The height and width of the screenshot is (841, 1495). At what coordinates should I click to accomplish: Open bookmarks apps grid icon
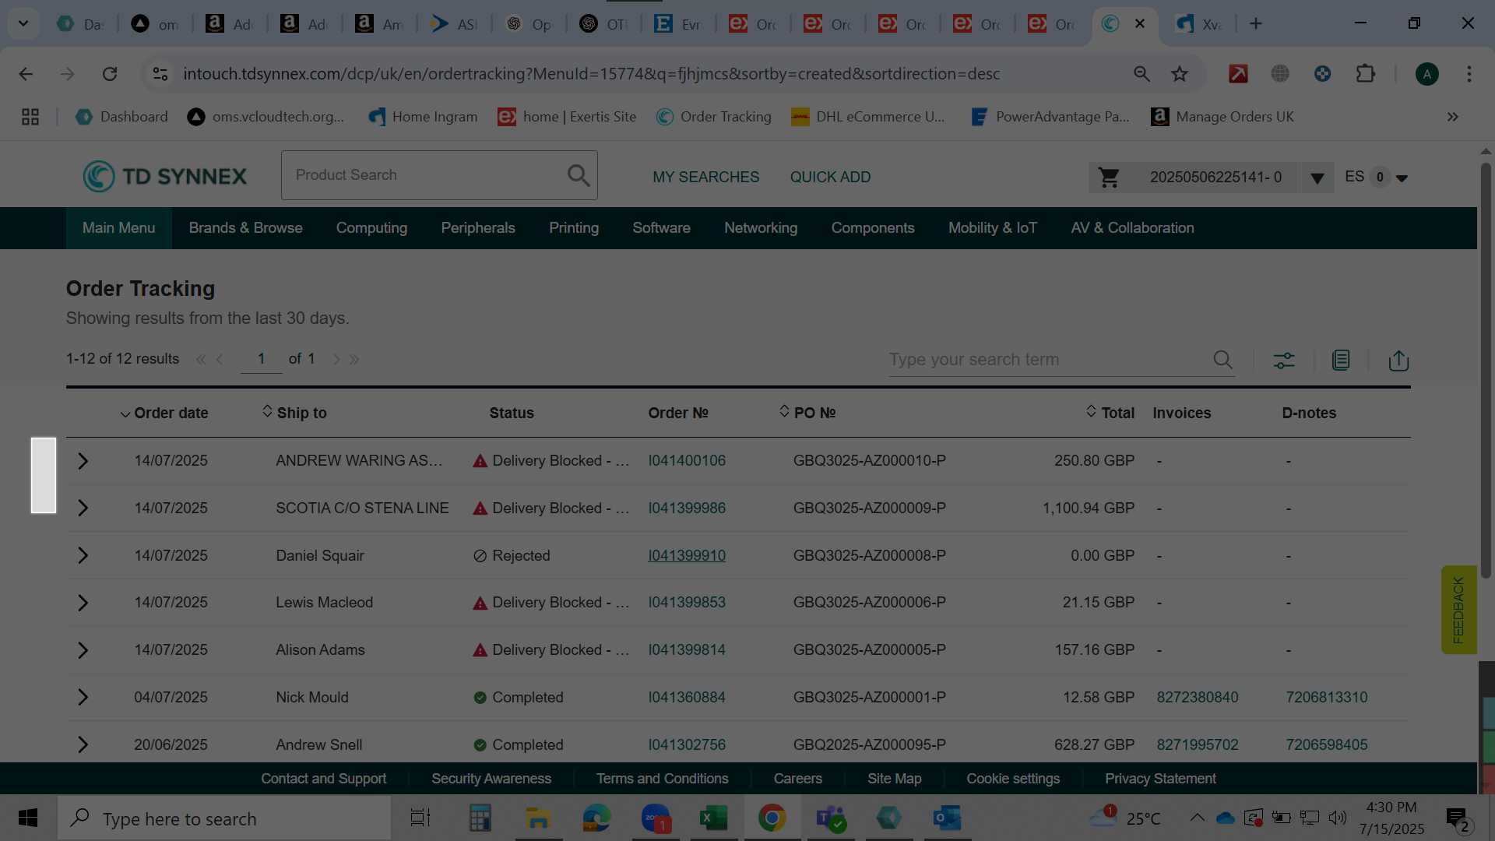(30, 117)
